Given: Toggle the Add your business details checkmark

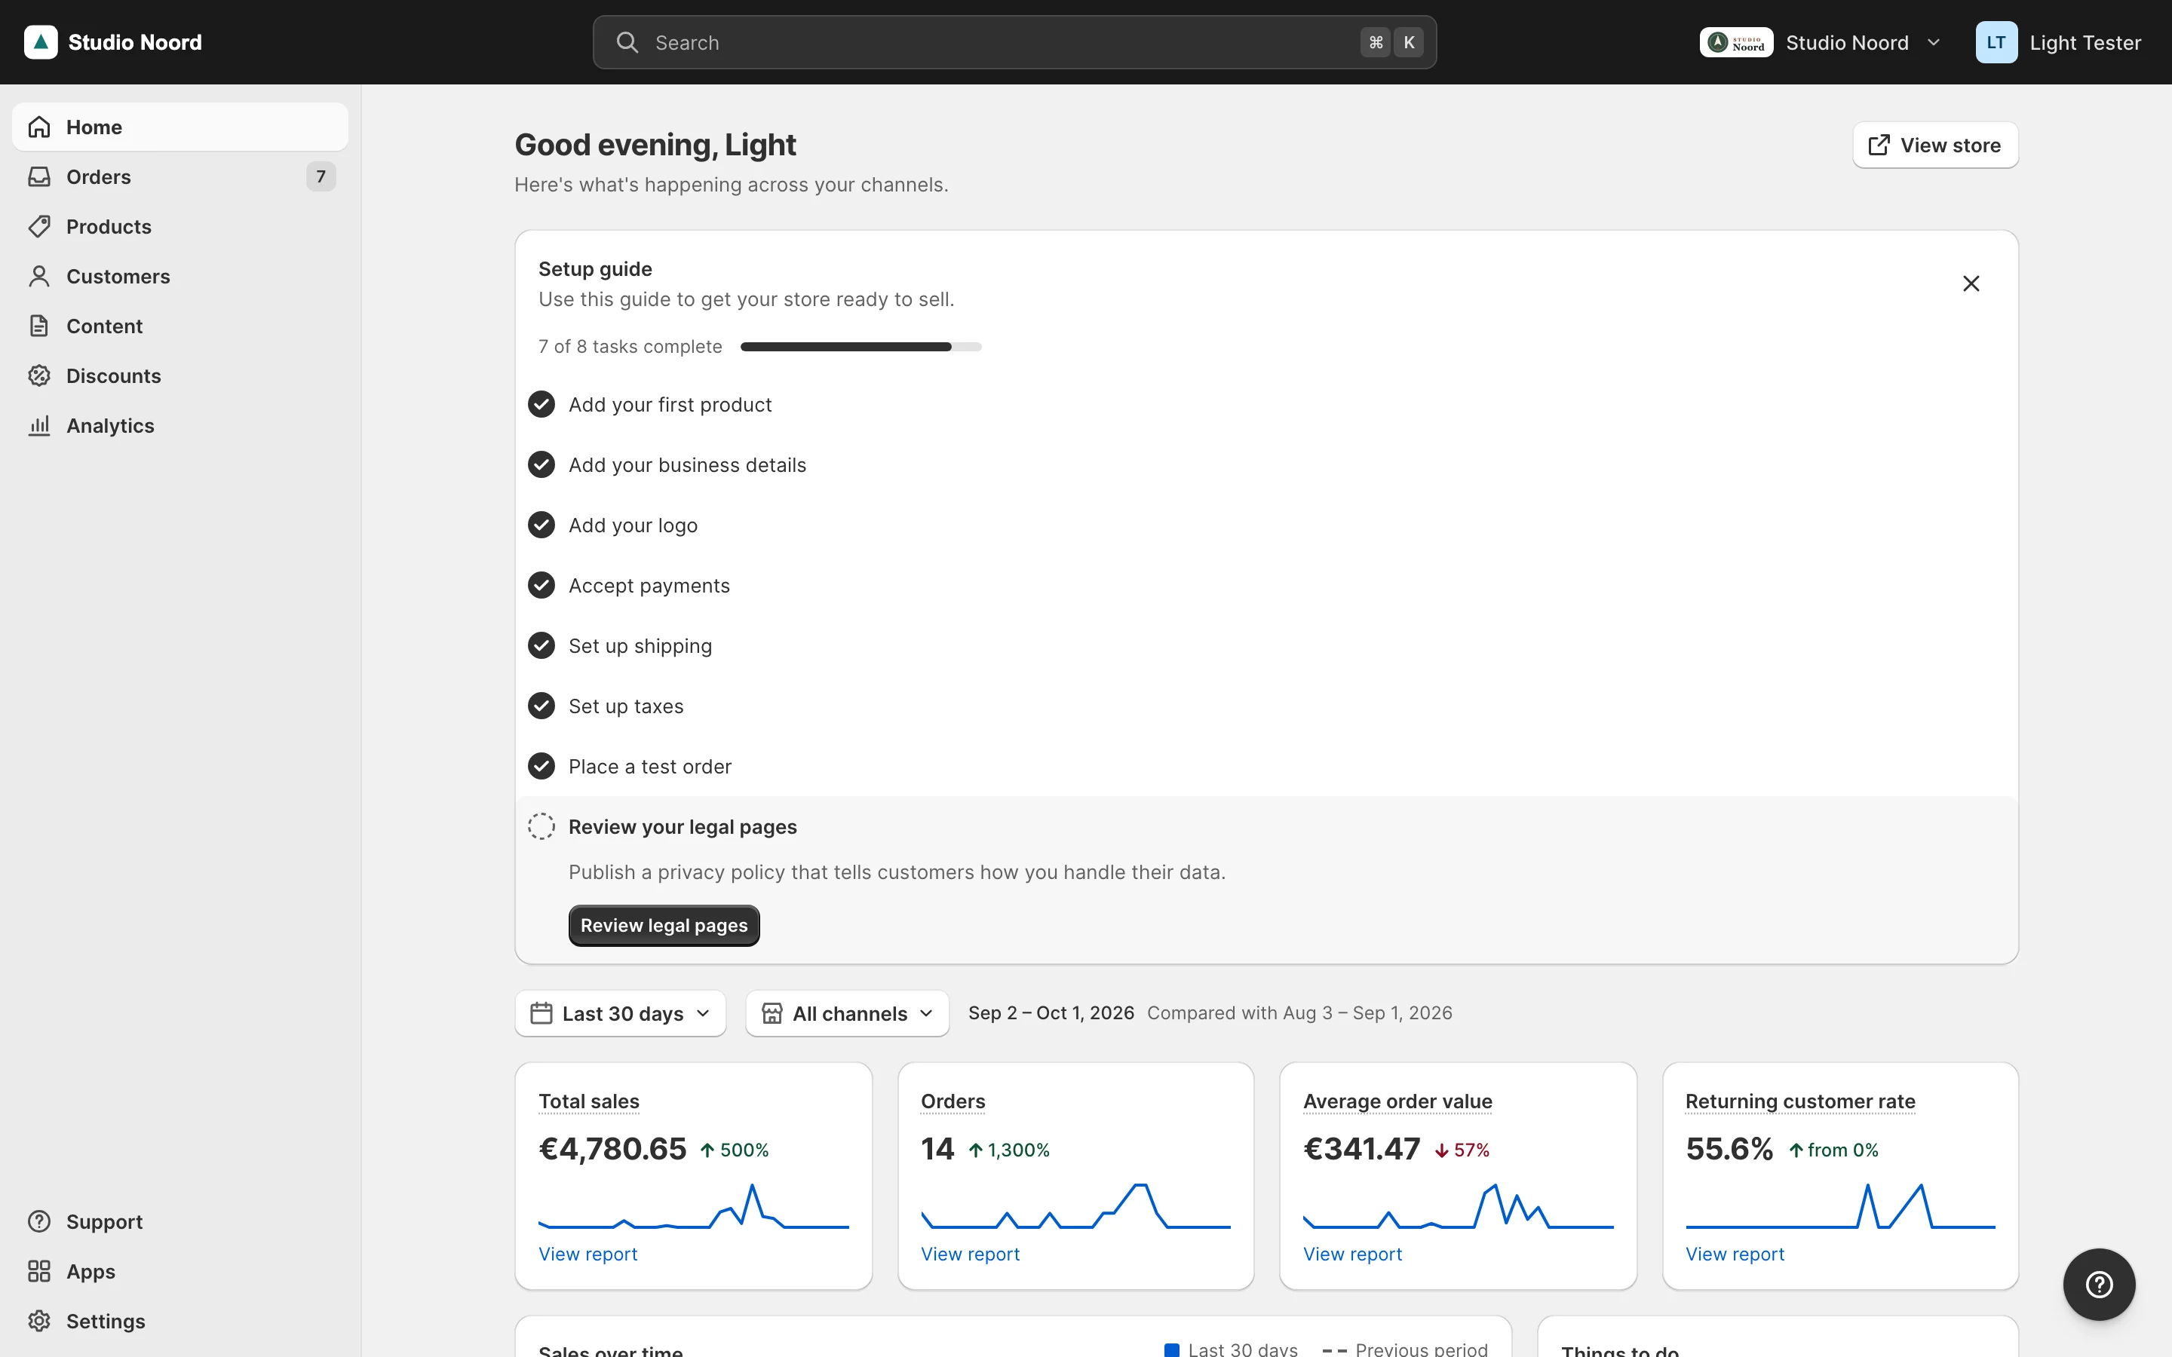Looking at the screenshot, I should click(541, 465).
